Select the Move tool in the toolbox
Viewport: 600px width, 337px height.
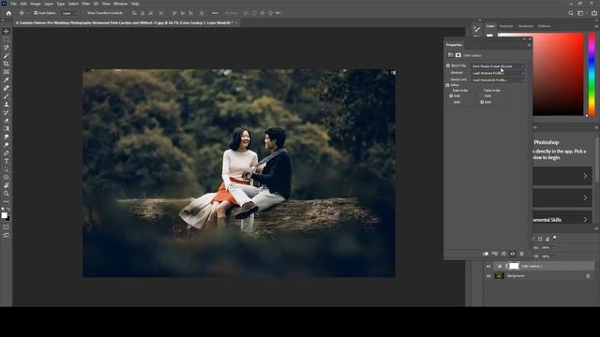coord(7,31)
